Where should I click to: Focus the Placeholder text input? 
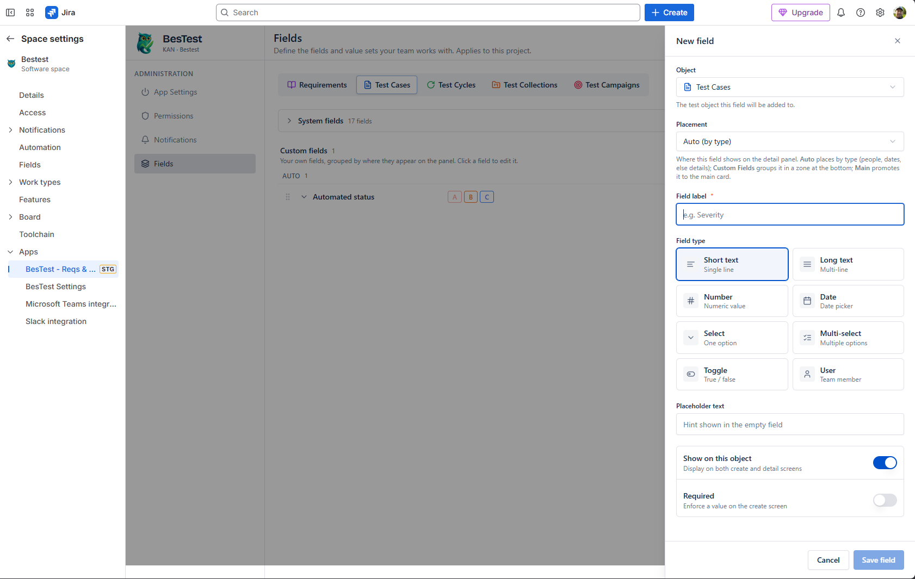[x=790, y=424]
